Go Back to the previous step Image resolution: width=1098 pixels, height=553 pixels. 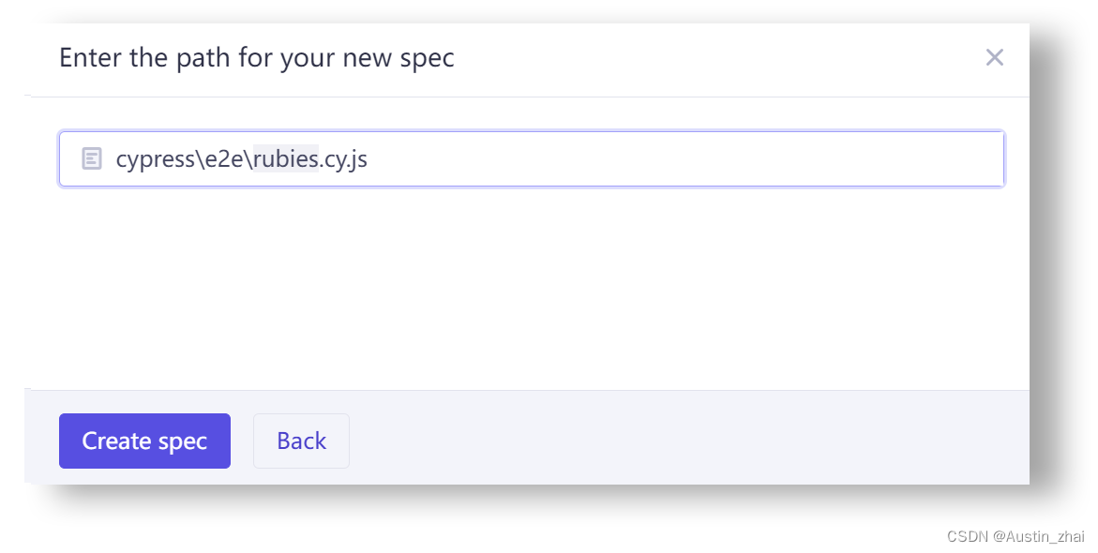[x=301, y=441]
